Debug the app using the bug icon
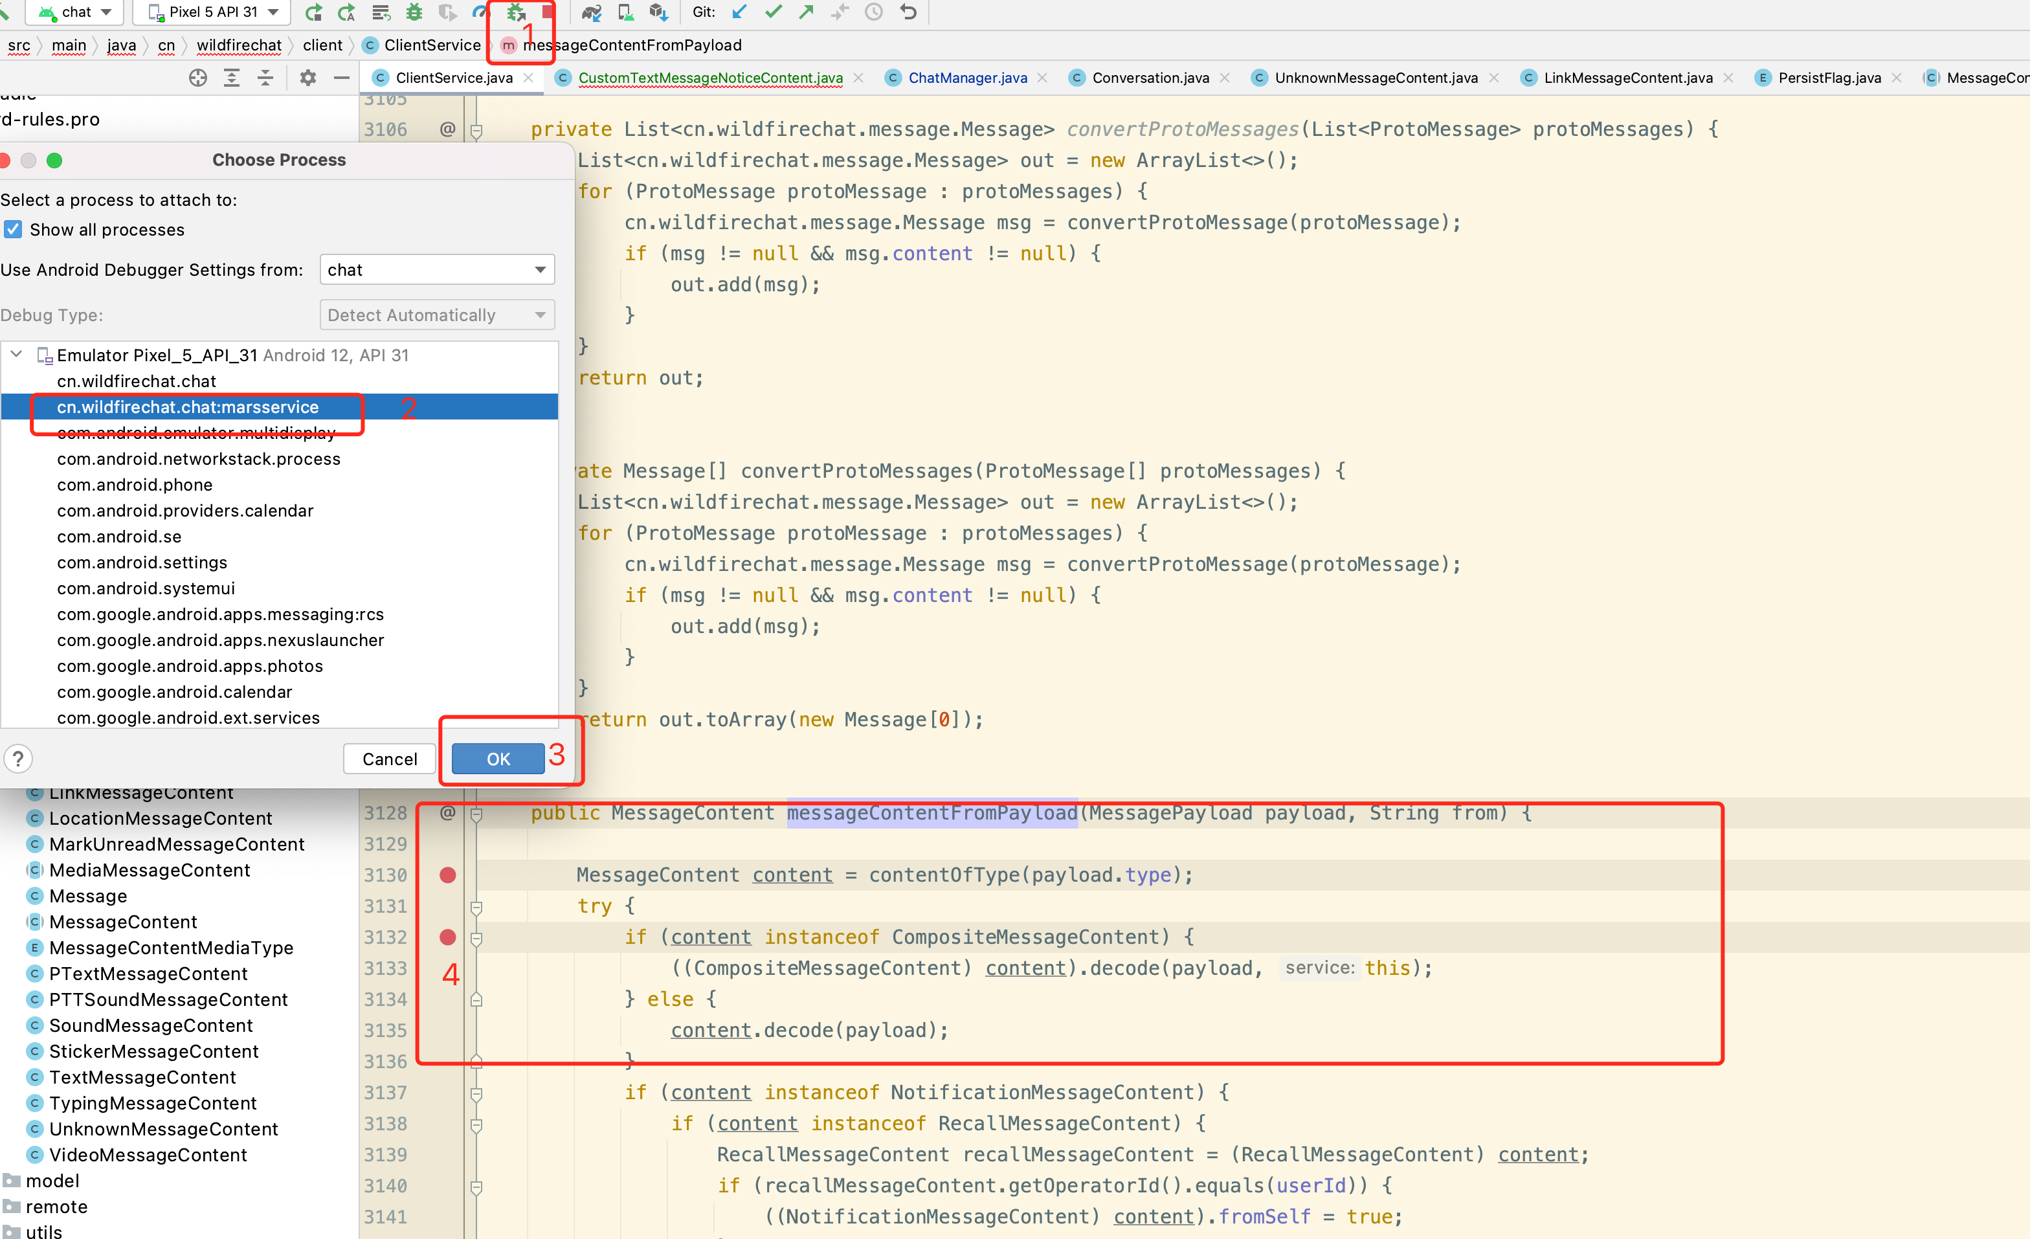 coord(414,12)
